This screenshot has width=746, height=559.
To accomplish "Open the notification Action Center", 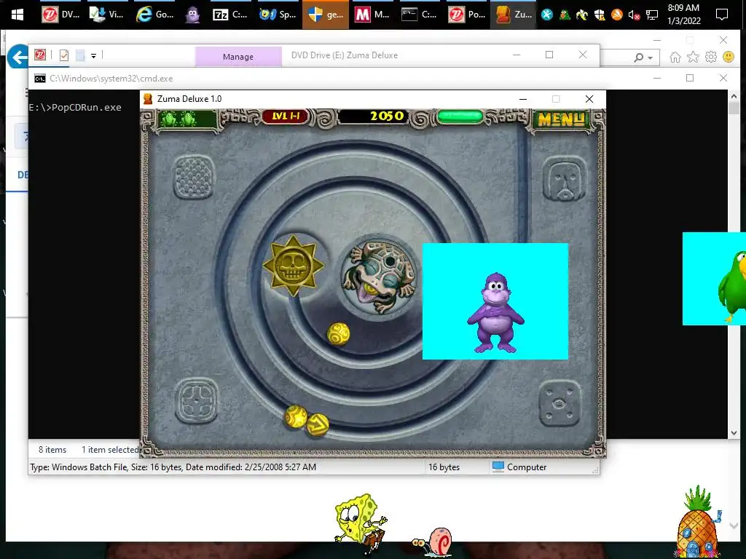I will (x=722, y=15).
